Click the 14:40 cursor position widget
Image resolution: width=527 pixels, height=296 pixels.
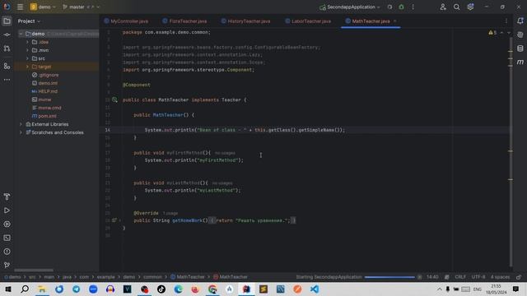tap(432, 277)
